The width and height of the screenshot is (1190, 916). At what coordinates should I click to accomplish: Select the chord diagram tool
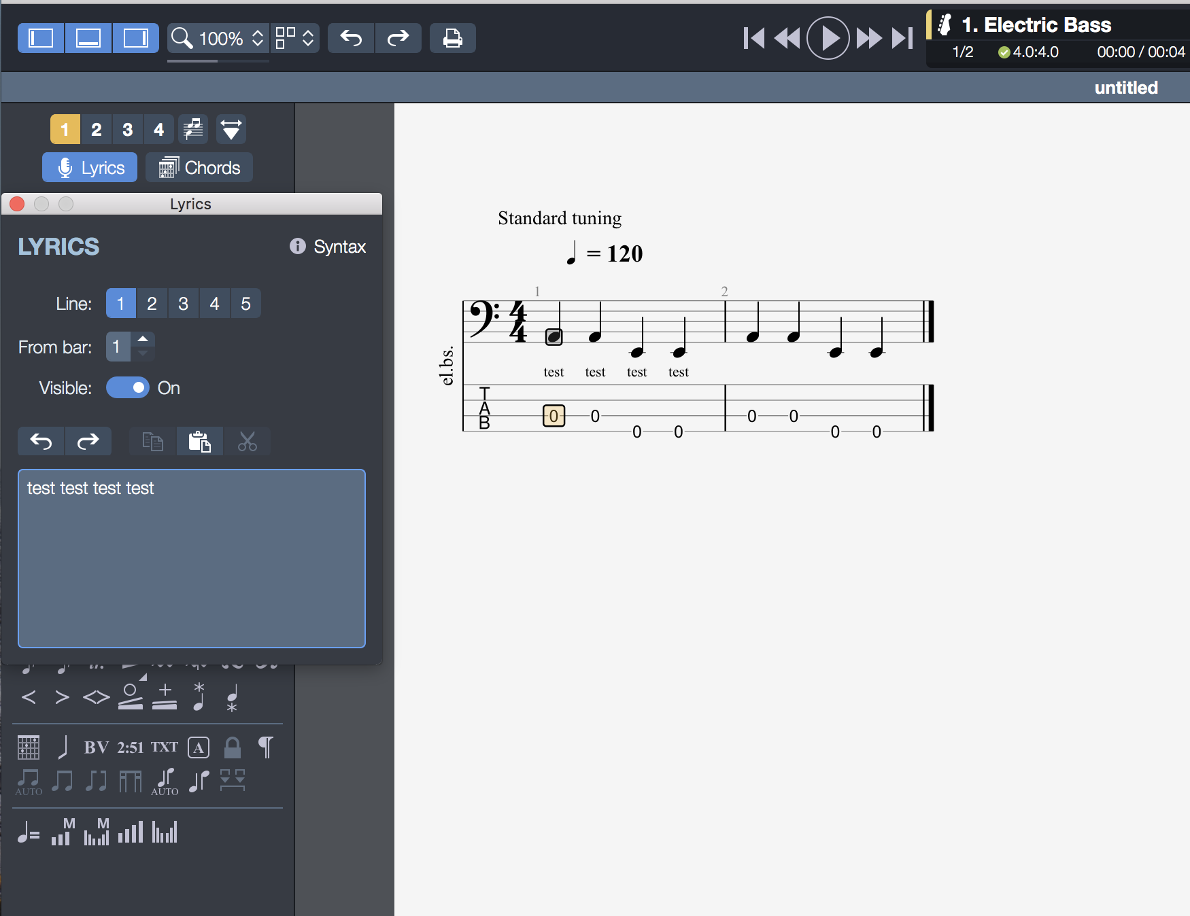[28, 747]
